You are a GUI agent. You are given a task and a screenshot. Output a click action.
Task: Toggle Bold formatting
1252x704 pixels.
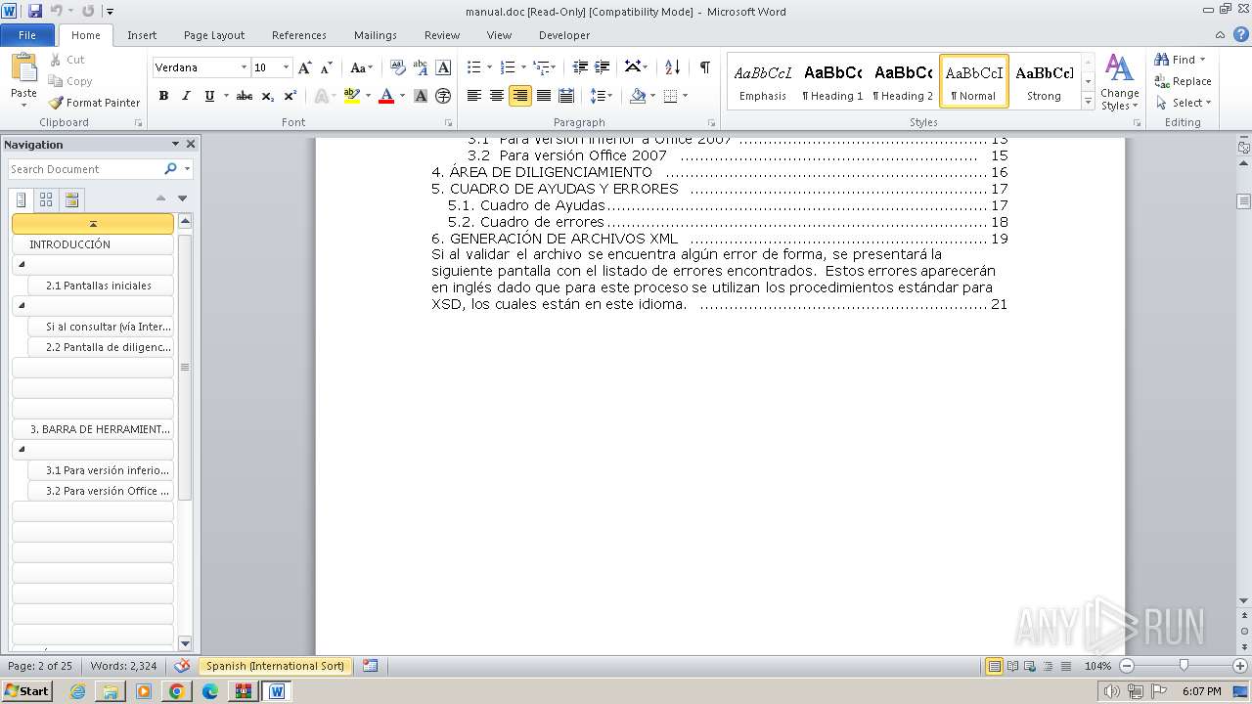pyautogui.click(x=163, y=96)
